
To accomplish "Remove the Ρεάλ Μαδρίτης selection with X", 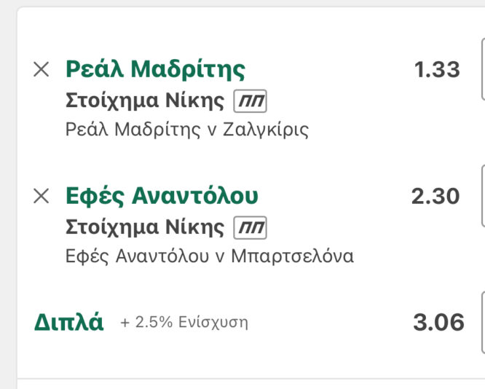I will 42,69.
